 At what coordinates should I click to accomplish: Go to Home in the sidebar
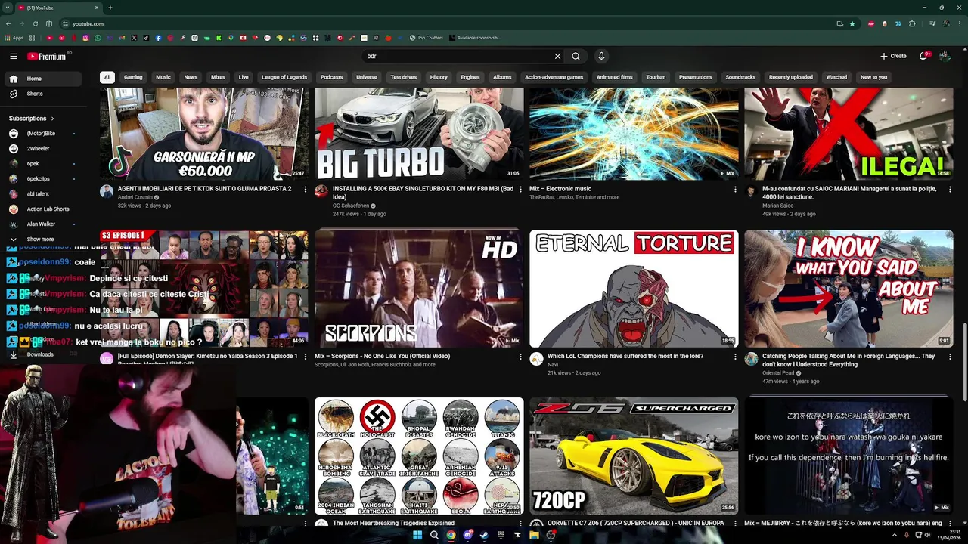click(44, 79)
